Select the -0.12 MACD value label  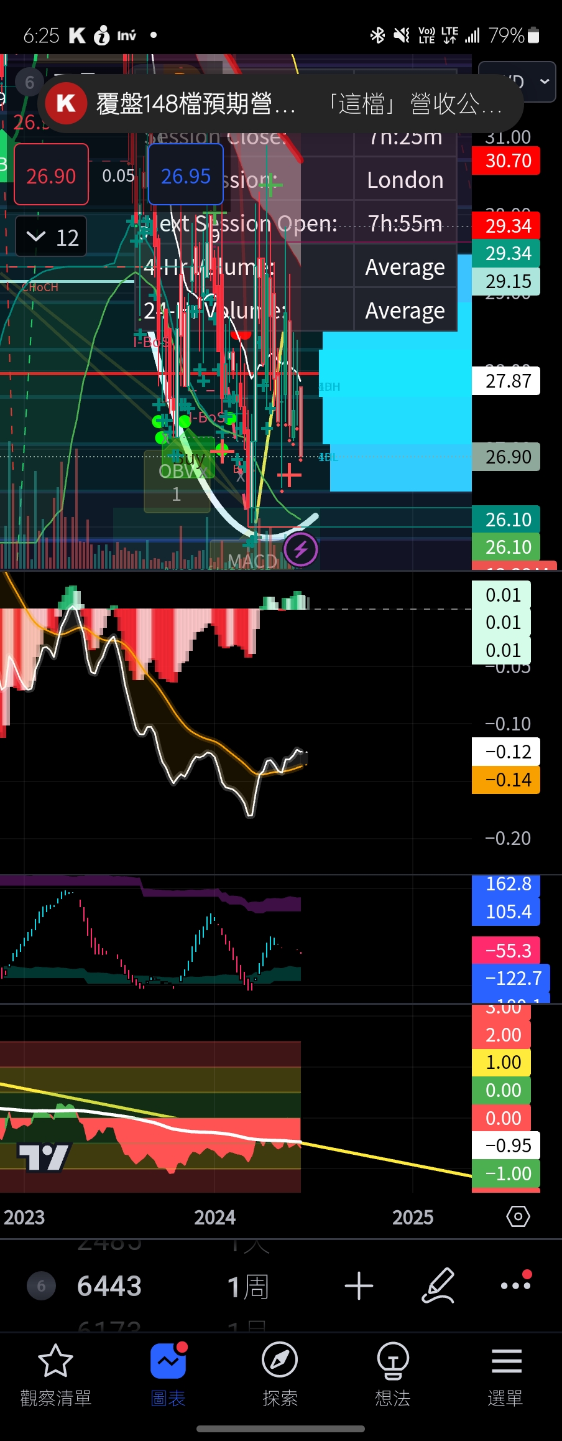pyautogui.click(x=506, y=752)
